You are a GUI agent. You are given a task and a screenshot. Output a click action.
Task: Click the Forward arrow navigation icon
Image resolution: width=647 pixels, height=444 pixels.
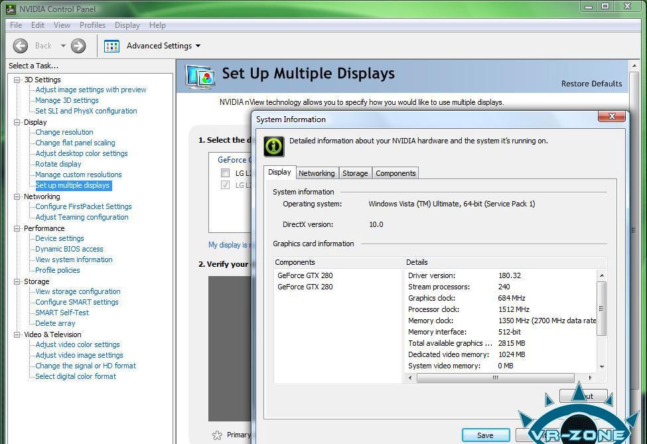click(78, 46)
